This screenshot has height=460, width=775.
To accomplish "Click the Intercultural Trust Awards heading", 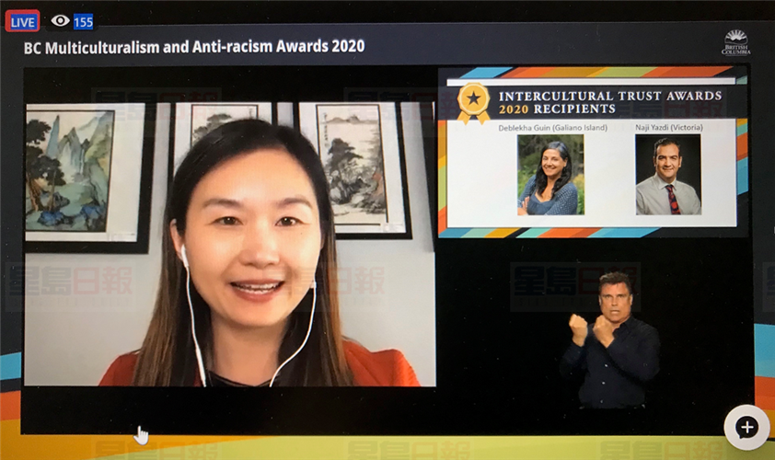I will coord(609,96).
